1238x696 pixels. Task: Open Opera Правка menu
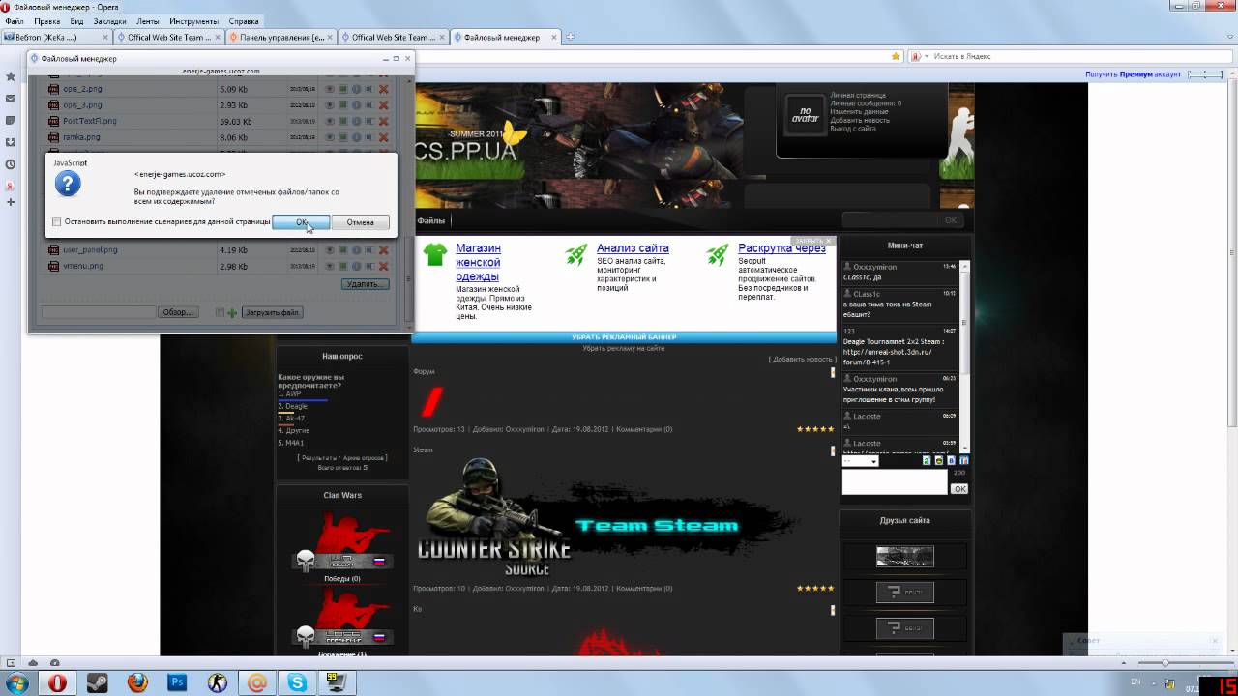(x=46, y=21)
